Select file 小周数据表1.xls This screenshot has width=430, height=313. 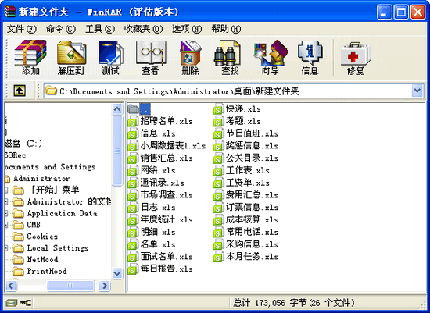pyautogui.click(x=167, y=146)
